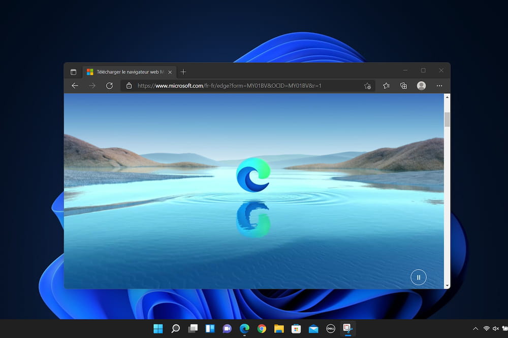This screenshot has width=508, height=338.
Task: Open a new tab with plus button
Action: (183, 72)
